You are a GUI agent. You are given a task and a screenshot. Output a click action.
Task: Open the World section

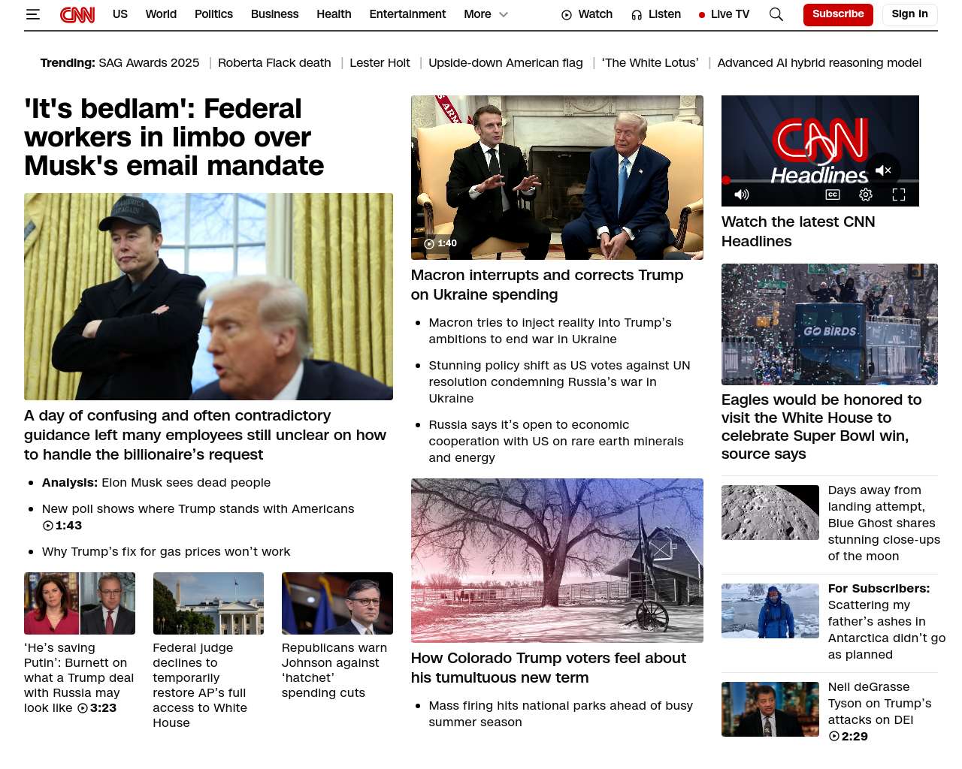161,14
